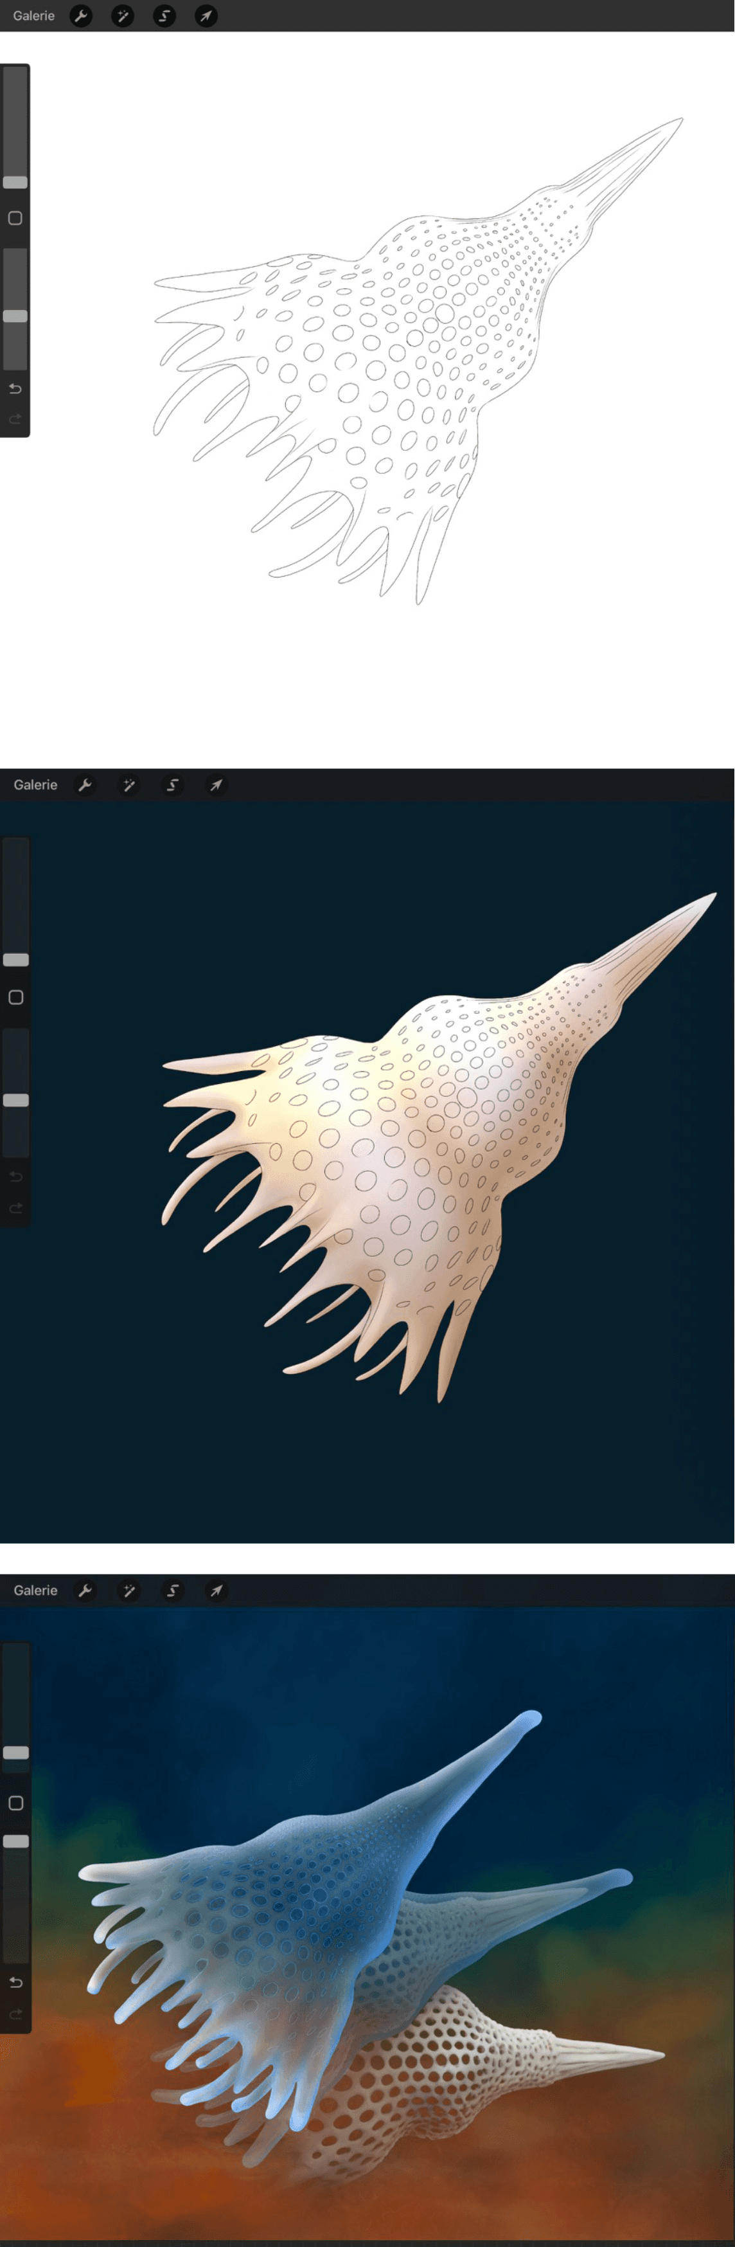Click brush opacity slider in the pencil-sketch screenshot
This screenshot has width=735, height=2247.
(15, 309)
